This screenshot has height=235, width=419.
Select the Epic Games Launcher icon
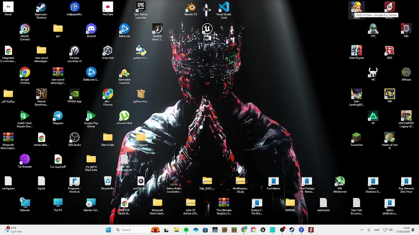pyautogui.click(x=141, y=10)
